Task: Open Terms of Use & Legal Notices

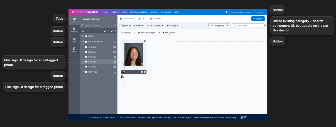Action: click(x=150, y=118)
